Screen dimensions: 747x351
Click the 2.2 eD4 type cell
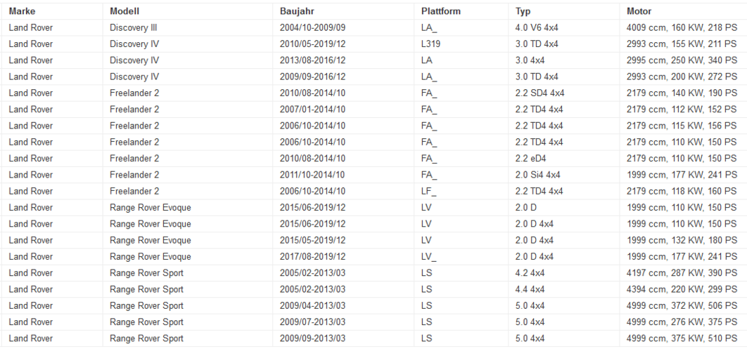[x=531, y=158]
